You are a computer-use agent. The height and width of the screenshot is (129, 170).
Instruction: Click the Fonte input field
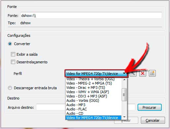click(91, 16)
